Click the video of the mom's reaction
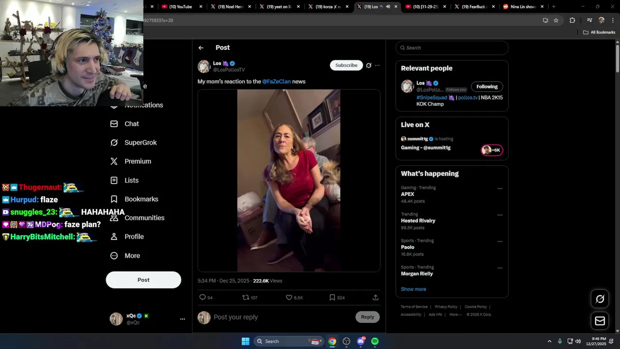The image size is (620, 349). [289, 180]
